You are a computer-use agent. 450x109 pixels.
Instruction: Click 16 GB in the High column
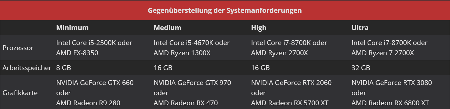tap(260, 68)
